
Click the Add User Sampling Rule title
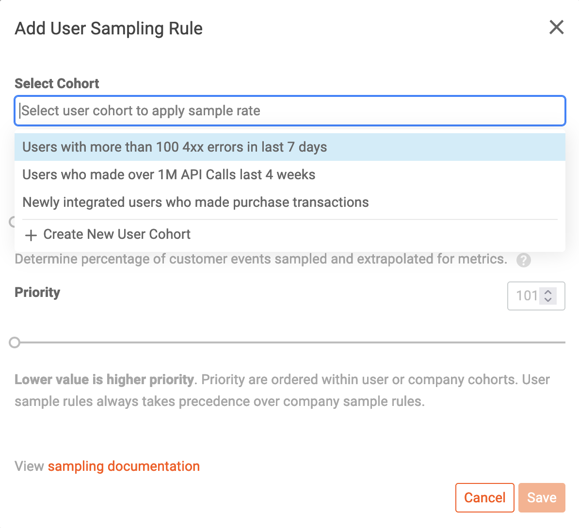(x=109, y=28)
